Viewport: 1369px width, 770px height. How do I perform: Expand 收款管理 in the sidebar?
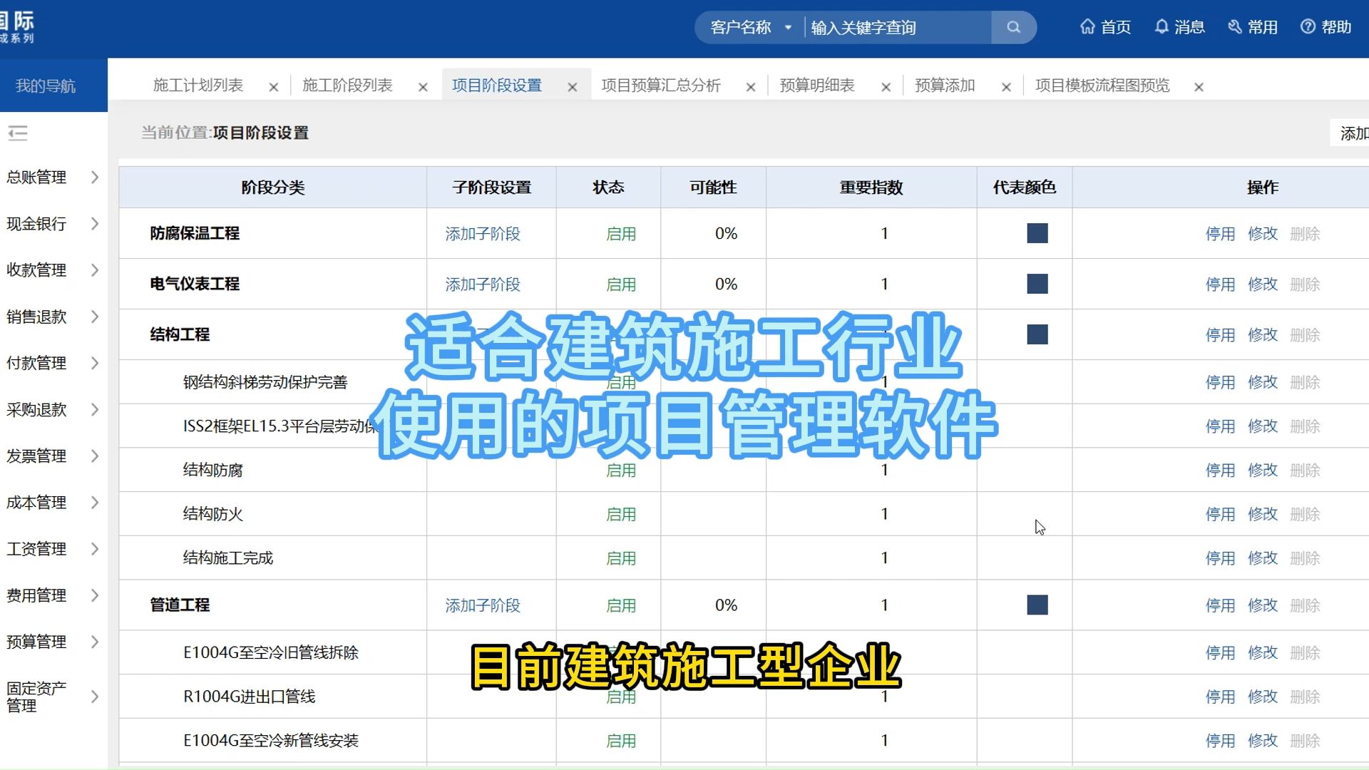[x=53, y=270]
